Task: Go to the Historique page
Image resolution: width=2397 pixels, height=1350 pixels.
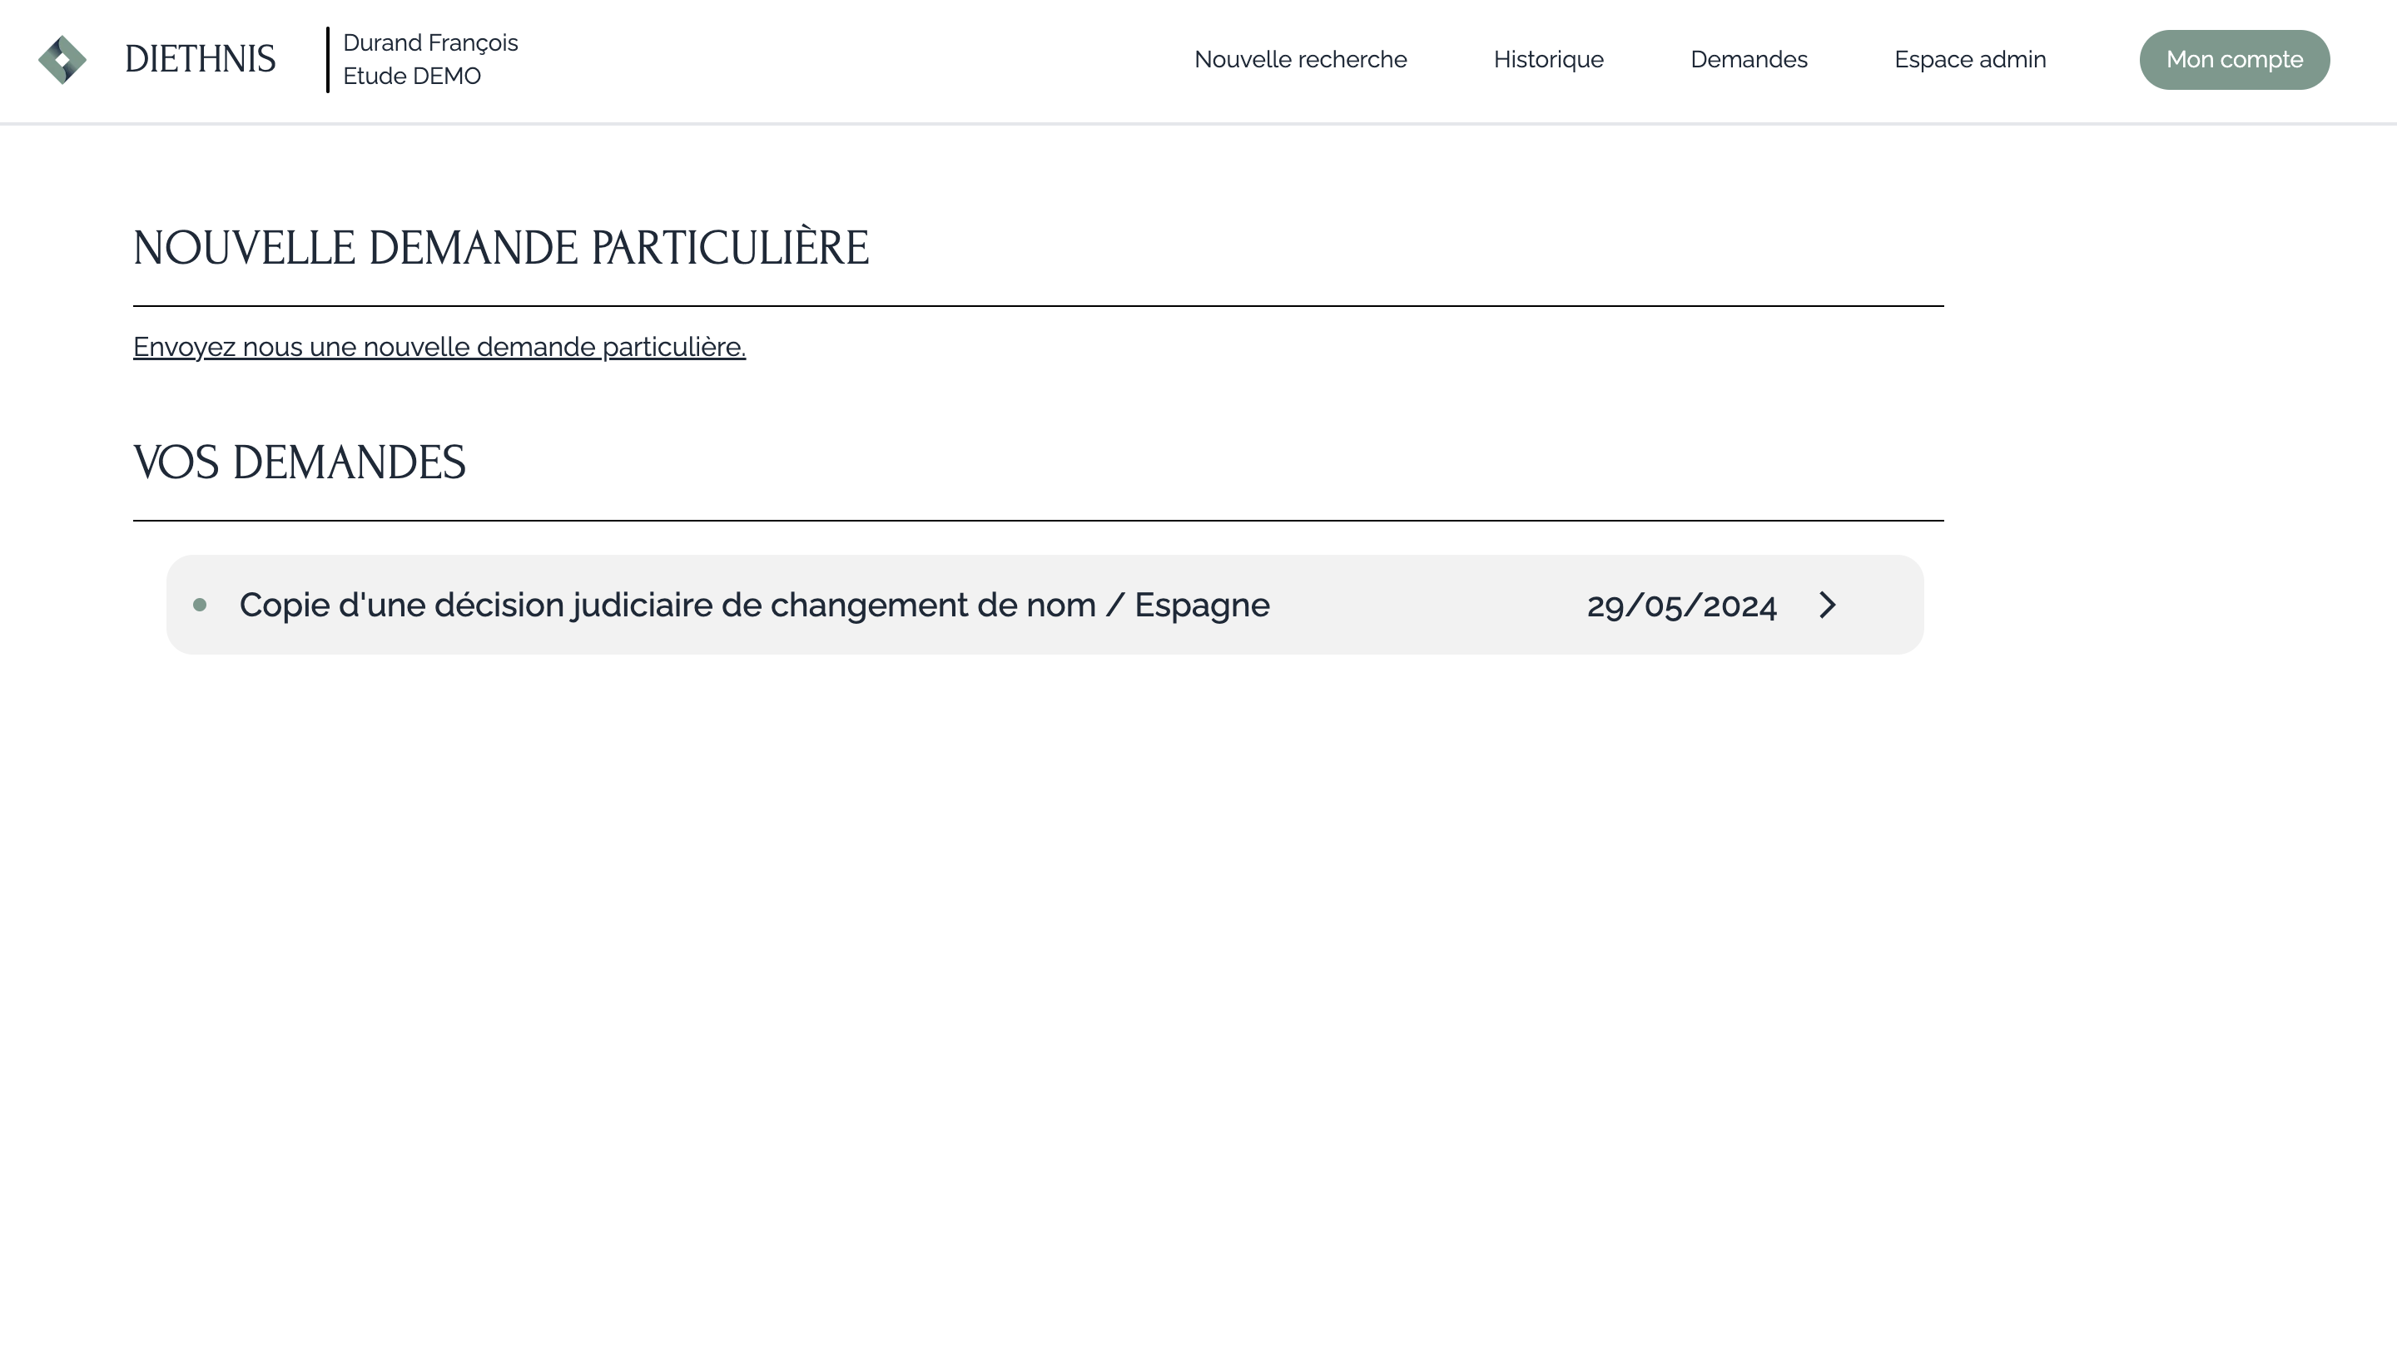Action: [1548, 60]
